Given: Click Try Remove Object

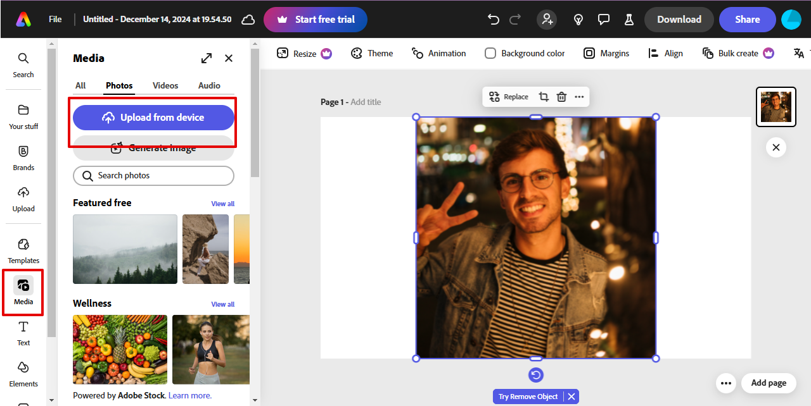Looking at the screenshot, I should point(528,397).
